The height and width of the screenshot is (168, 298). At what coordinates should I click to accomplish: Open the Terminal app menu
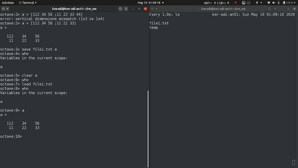(x=28, y=3)
